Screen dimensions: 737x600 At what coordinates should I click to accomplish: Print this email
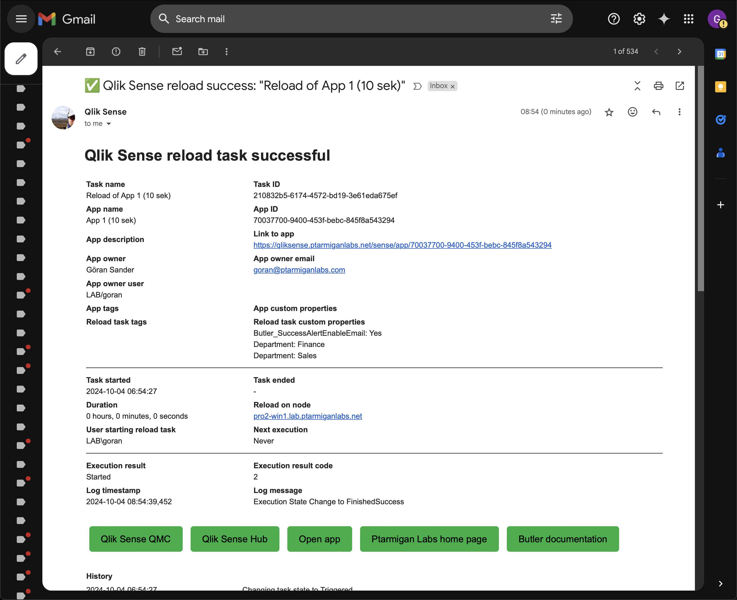pos(658,86)
